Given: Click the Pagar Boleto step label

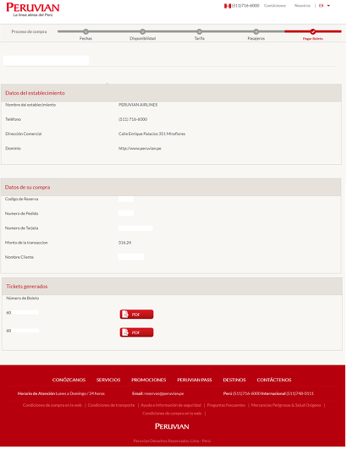Looking at the screenshot, I should point(313,38).
